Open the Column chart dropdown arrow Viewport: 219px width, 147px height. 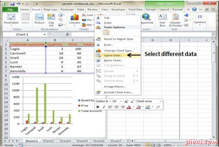[x=74, y=26]
